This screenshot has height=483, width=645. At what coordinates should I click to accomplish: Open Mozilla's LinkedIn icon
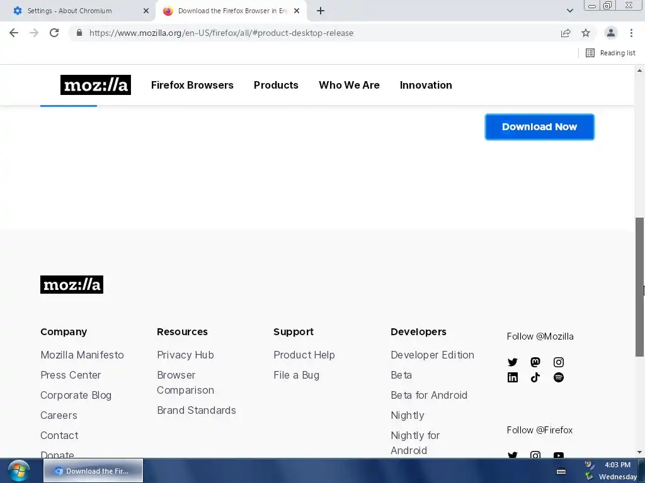point(513,377)
